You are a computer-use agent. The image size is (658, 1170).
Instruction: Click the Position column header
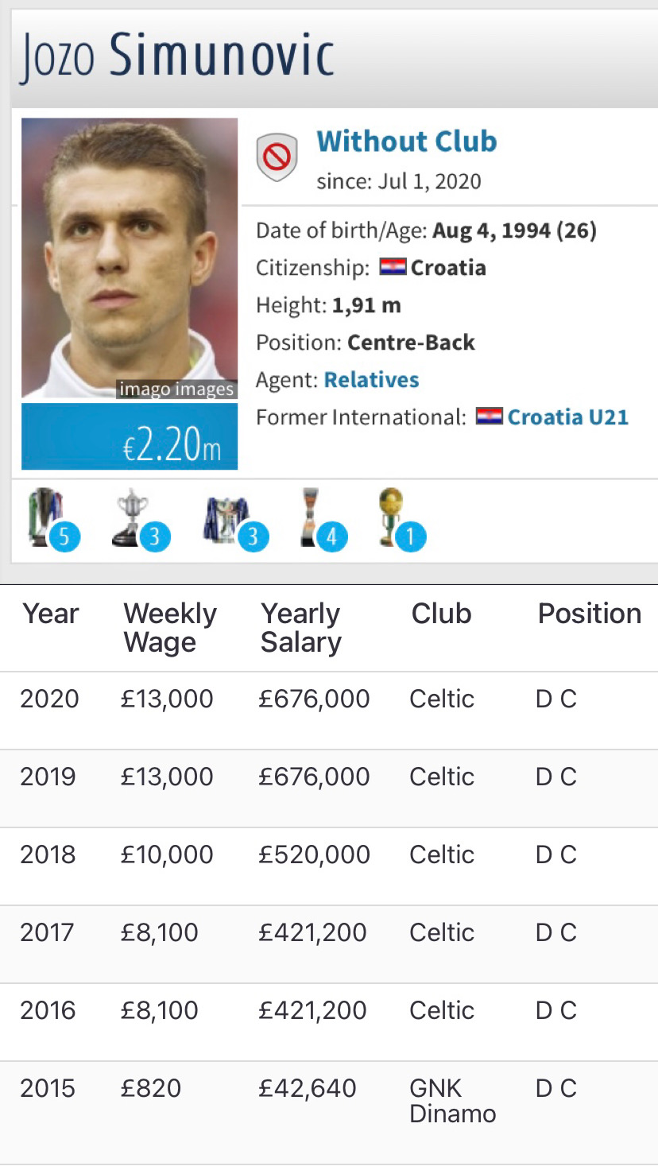589,614
